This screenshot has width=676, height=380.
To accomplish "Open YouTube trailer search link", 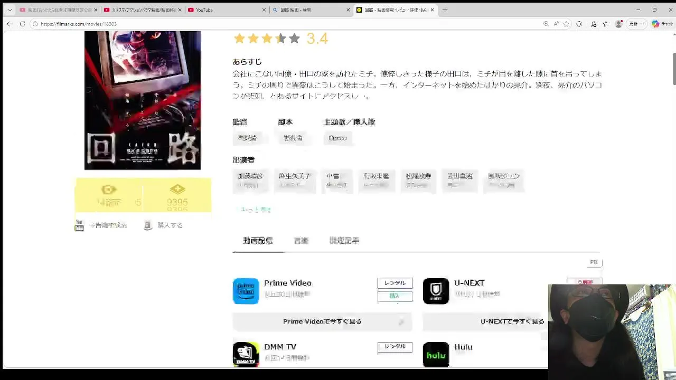I will pyautogui.click(x=101, y=225).
